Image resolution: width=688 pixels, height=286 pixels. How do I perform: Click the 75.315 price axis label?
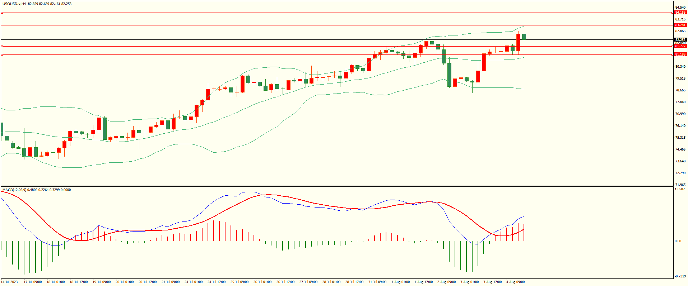coord(680,138)
